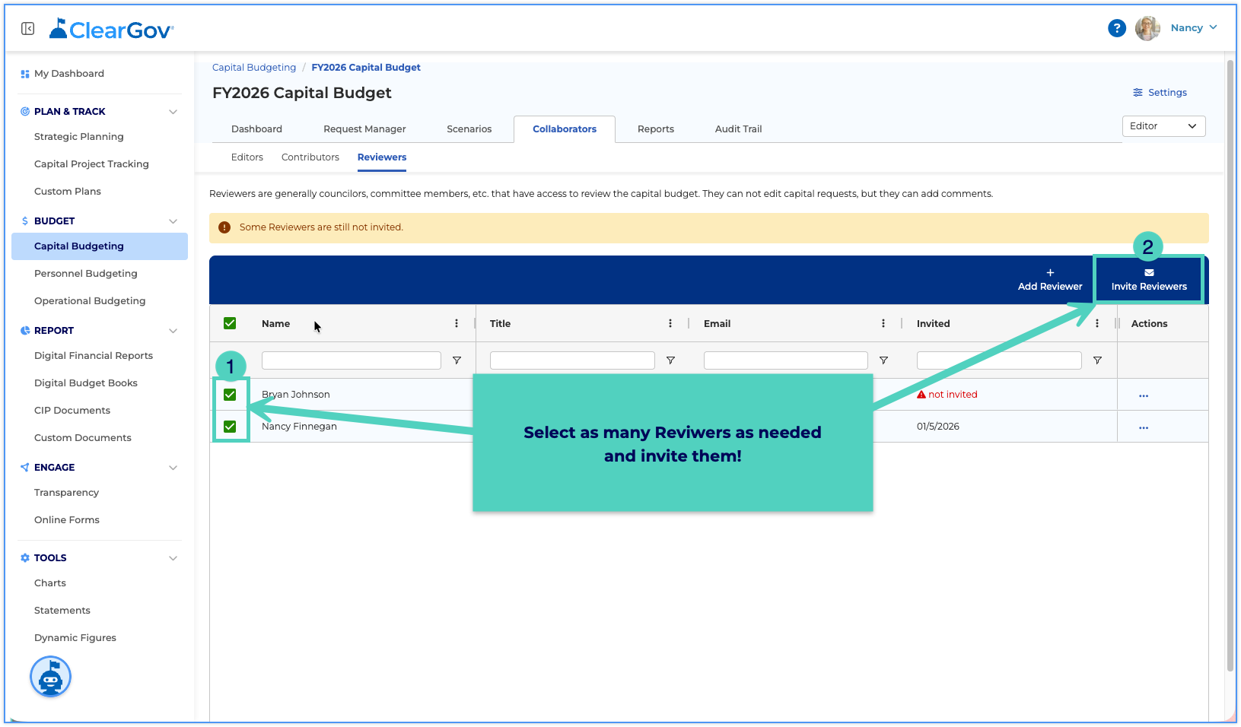Uncheck Bryan Johnson's row checkbox
This screenshot has height=727, width=1241.
pos(230,395)
